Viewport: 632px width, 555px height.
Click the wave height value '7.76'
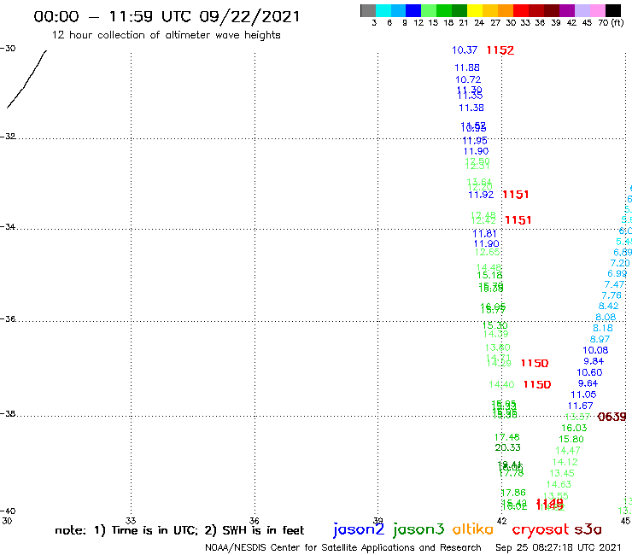tap(612, 295)
